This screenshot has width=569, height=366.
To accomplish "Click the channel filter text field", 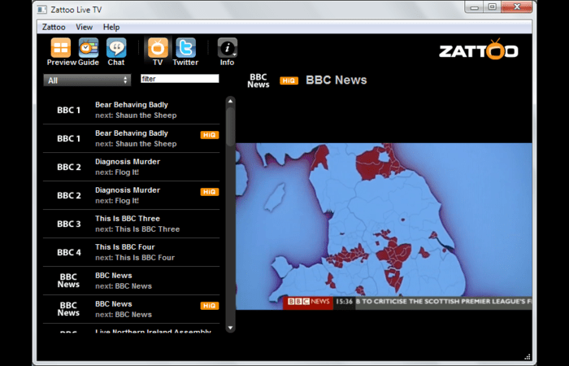I will click(180, 79).
